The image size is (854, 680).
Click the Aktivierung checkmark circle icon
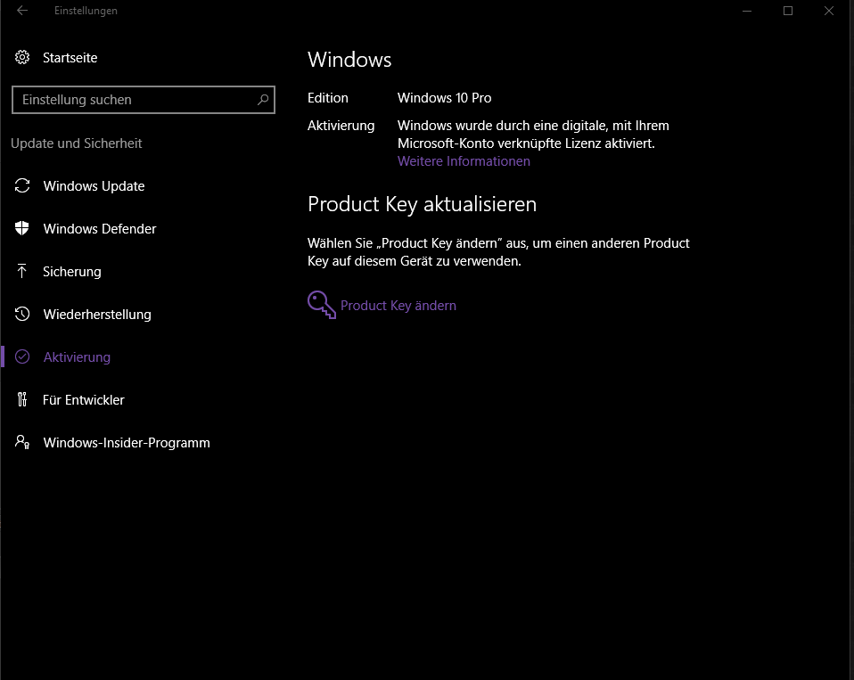22,356
